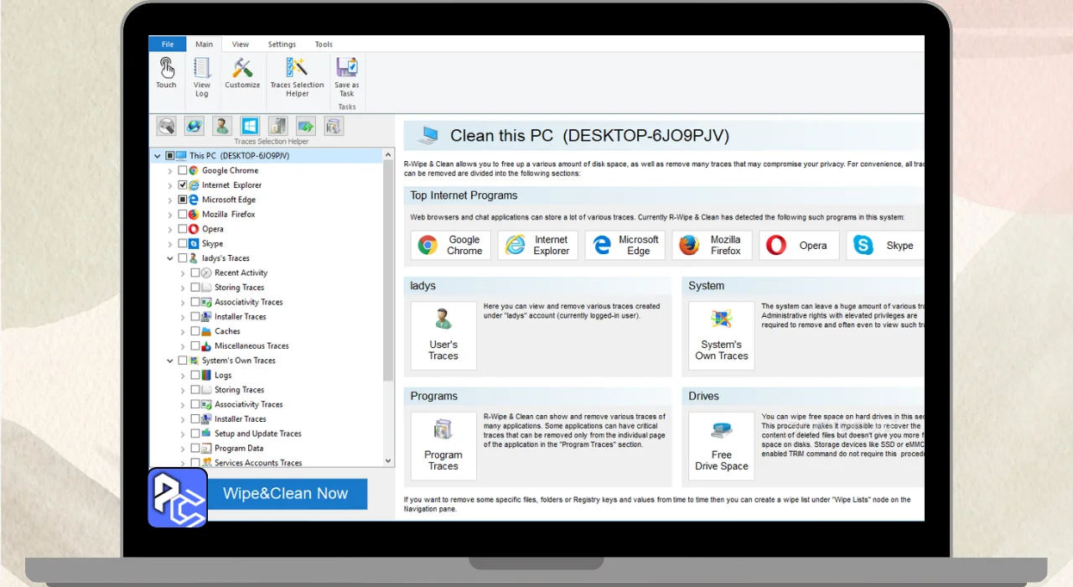Click the Customize tools icon
The height and width of the screenshot is (587, 1073).
point(242,71)
